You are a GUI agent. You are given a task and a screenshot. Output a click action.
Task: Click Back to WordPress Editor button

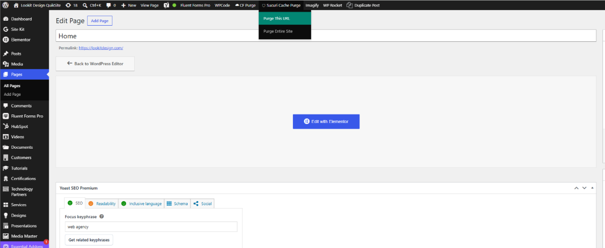95,64
